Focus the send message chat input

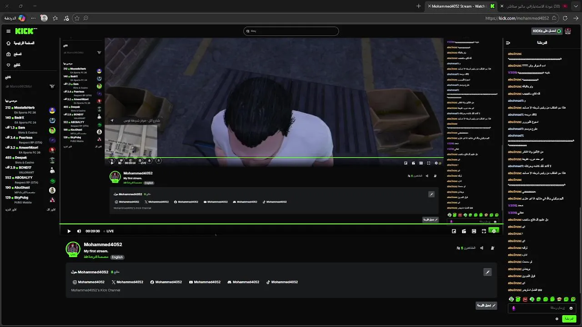(x=541, y=308)
